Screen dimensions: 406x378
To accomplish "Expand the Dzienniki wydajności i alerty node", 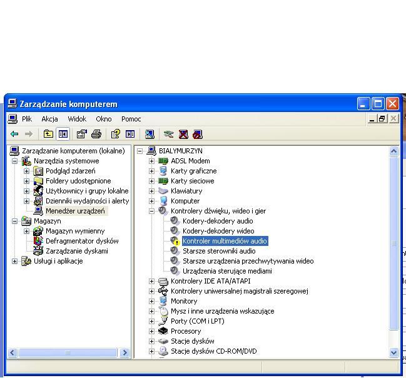I will pyautogui.click(x=26, y=201).
